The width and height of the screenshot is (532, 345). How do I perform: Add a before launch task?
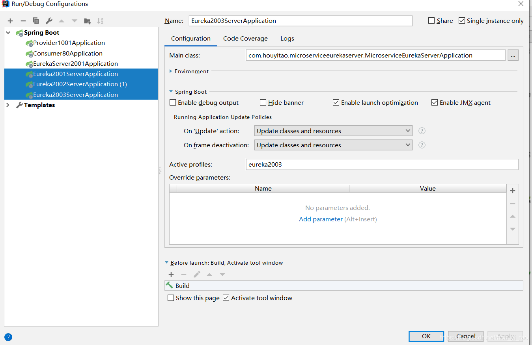(171, 275)
